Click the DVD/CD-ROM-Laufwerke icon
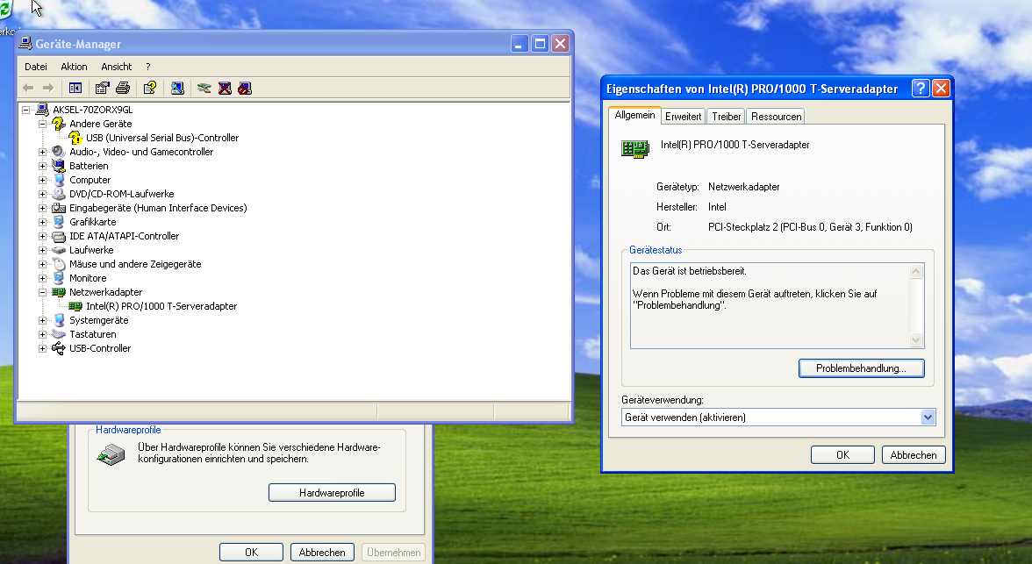Screen dimensions: 1032x564 point(59,194)
